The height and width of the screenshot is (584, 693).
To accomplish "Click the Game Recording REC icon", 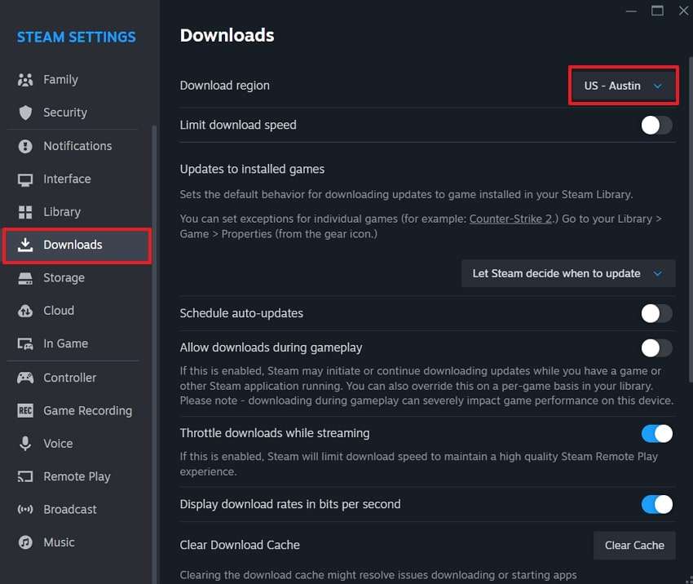I will [x=25, y=411].
